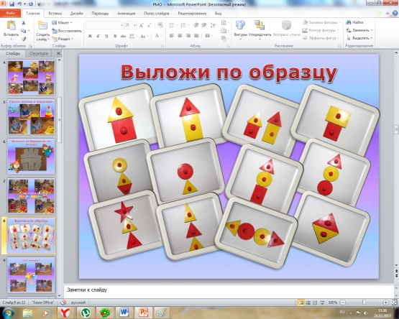The height and width of the screenshot is (319, 399).
Task: Toggle underline Ч formatting
Action: click(x=106, y=36)
